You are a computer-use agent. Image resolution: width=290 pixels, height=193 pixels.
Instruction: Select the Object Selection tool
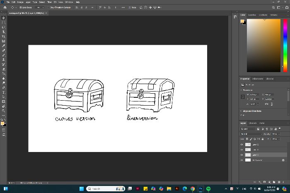pos(3,32)
